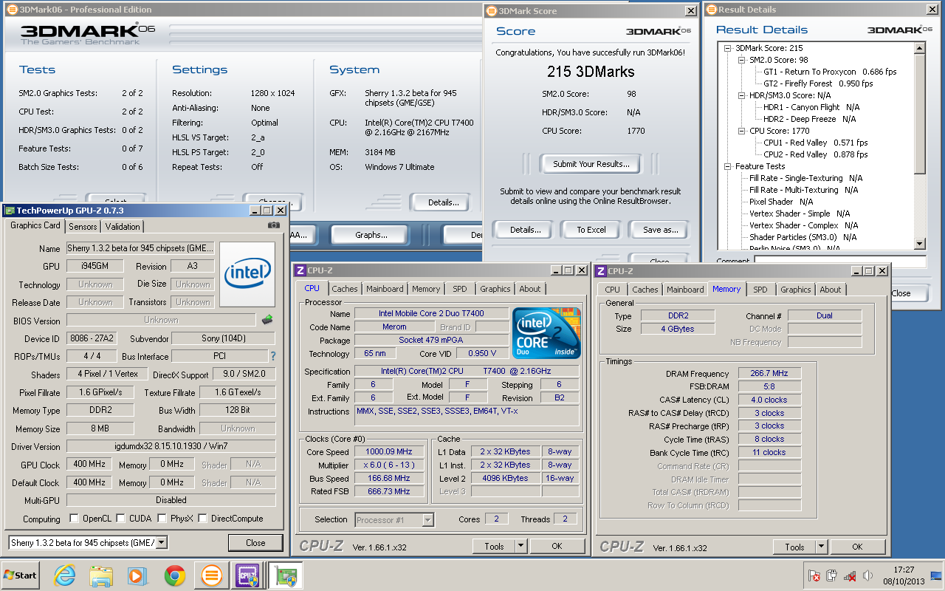
Task: Open Google Chrome from the taskbar
Action: pyautogui.click(x=174, y=575)
